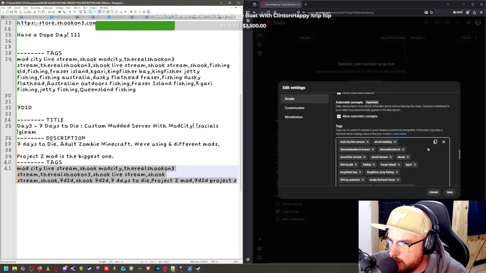Open the browser tab list chevron
Screen dimensions: 486x273
(448, 5)
